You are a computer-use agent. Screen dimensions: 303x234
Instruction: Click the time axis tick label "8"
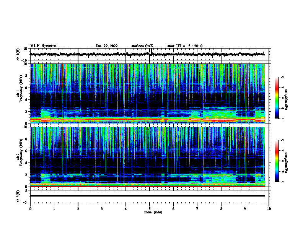pos(221,209)
